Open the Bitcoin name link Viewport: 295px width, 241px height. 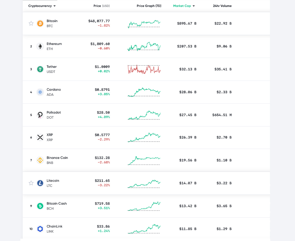click(x=52, y=21)
